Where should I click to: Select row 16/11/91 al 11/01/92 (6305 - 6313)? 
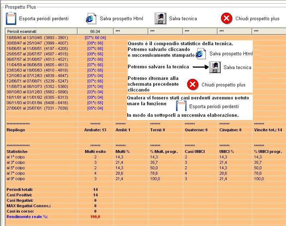38,98
